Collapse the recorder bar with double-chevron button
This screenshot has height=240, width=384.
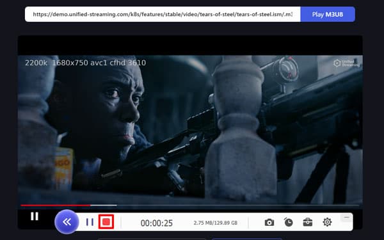[67, 222]
